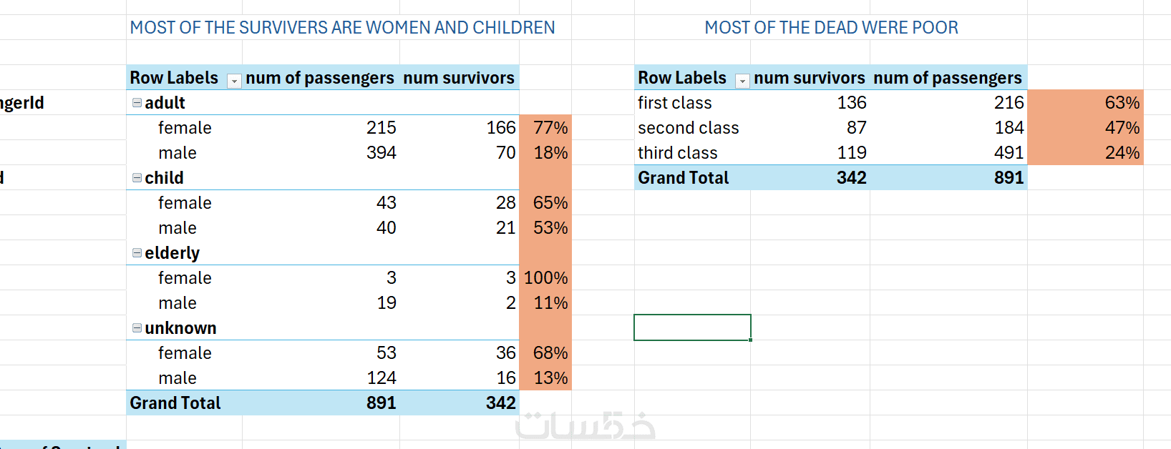
Task: Click the 'first class' row label
Action: 674,103
